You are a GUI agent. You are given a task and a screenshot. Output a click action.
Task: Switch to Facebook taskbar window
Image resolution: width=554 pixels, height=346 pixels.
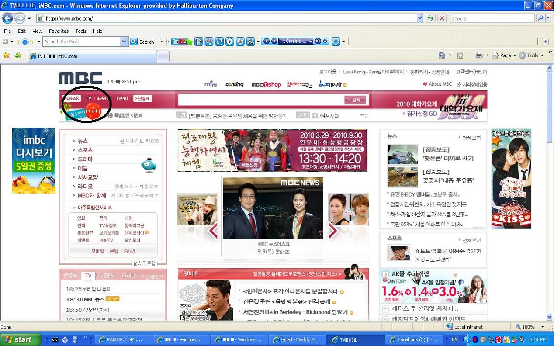point(415,339)
